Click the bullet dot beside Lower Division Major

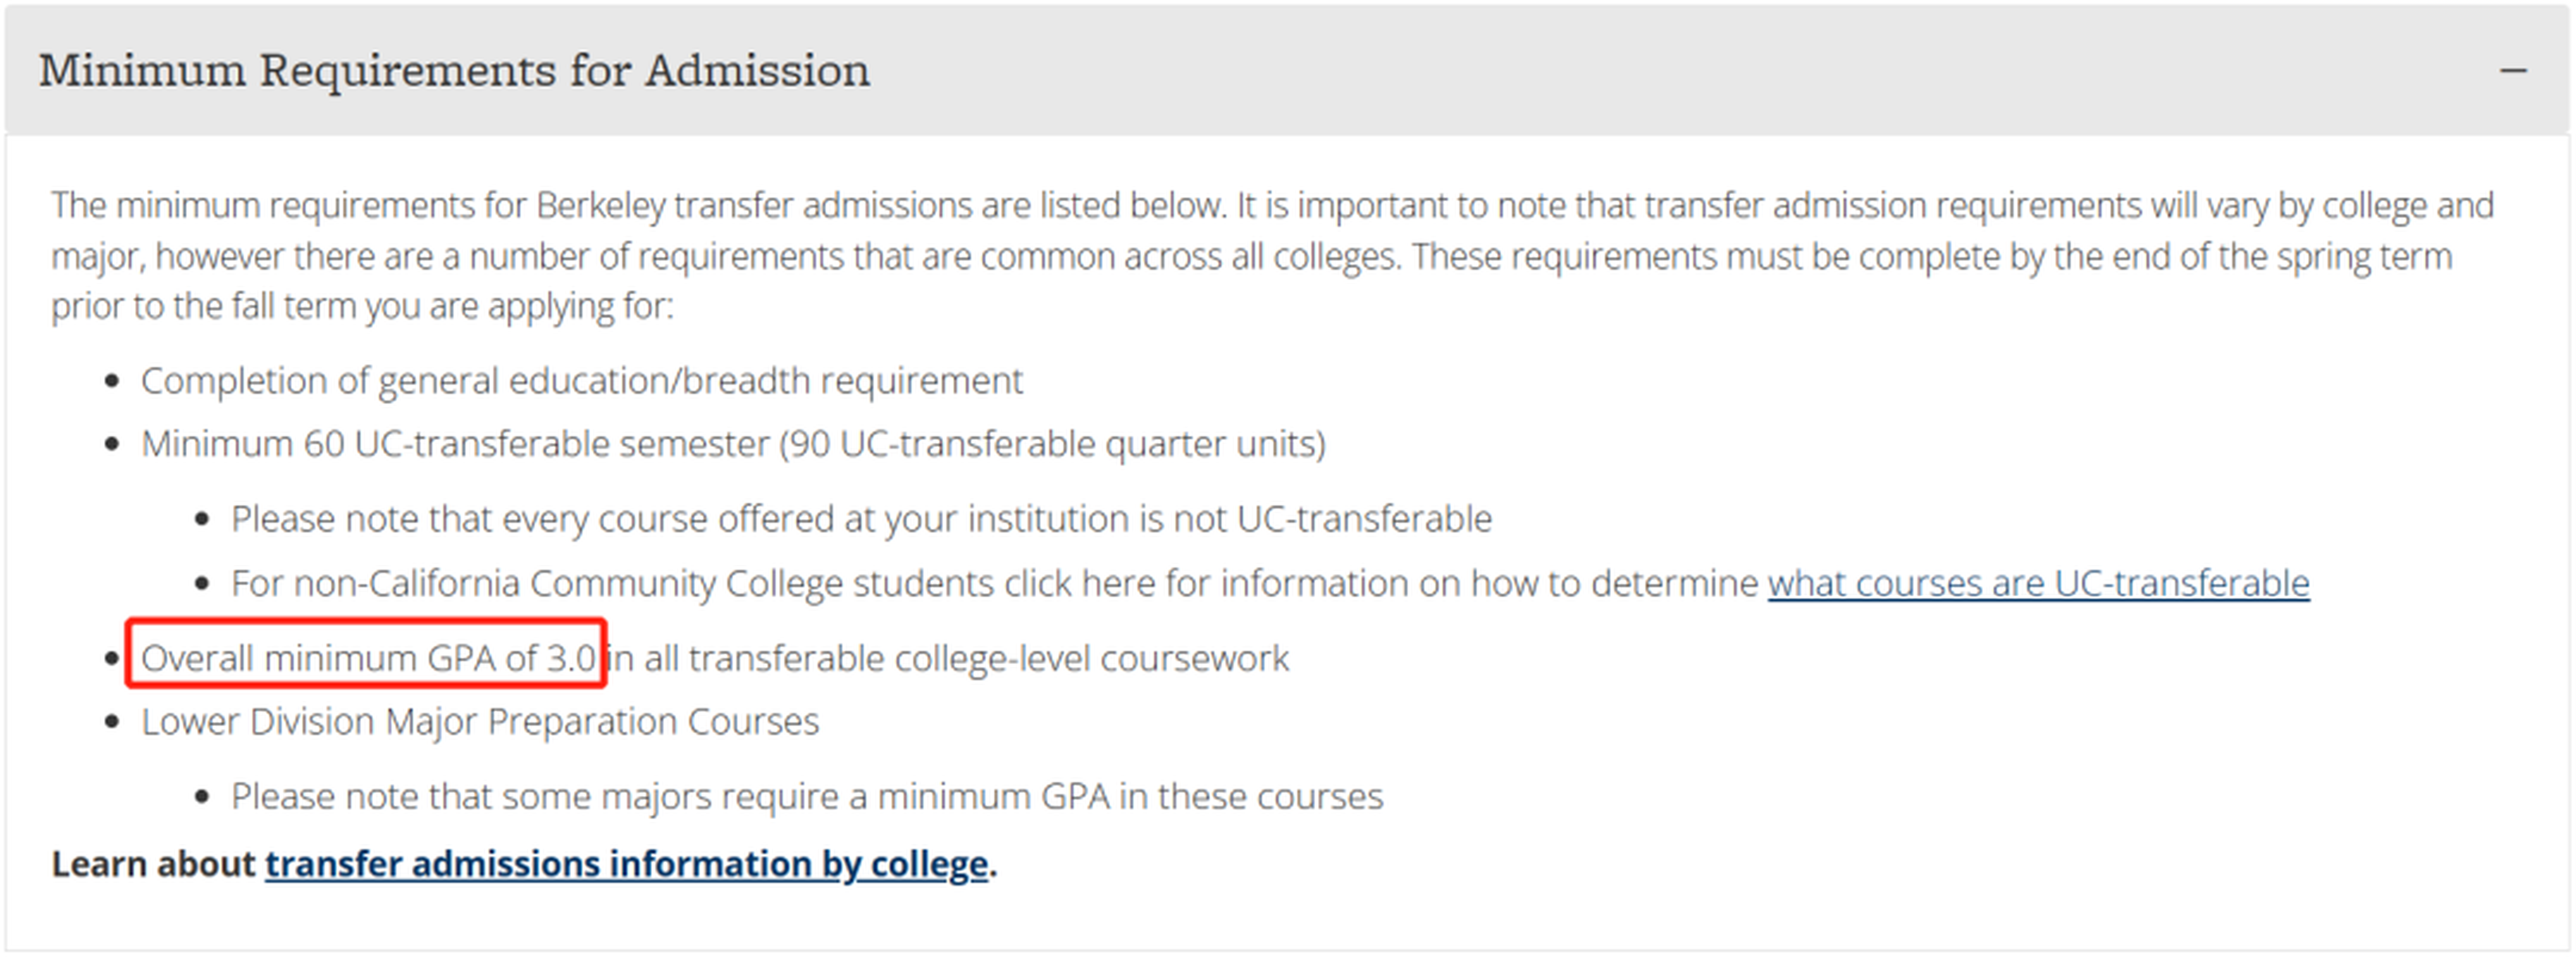pos(112,722)
